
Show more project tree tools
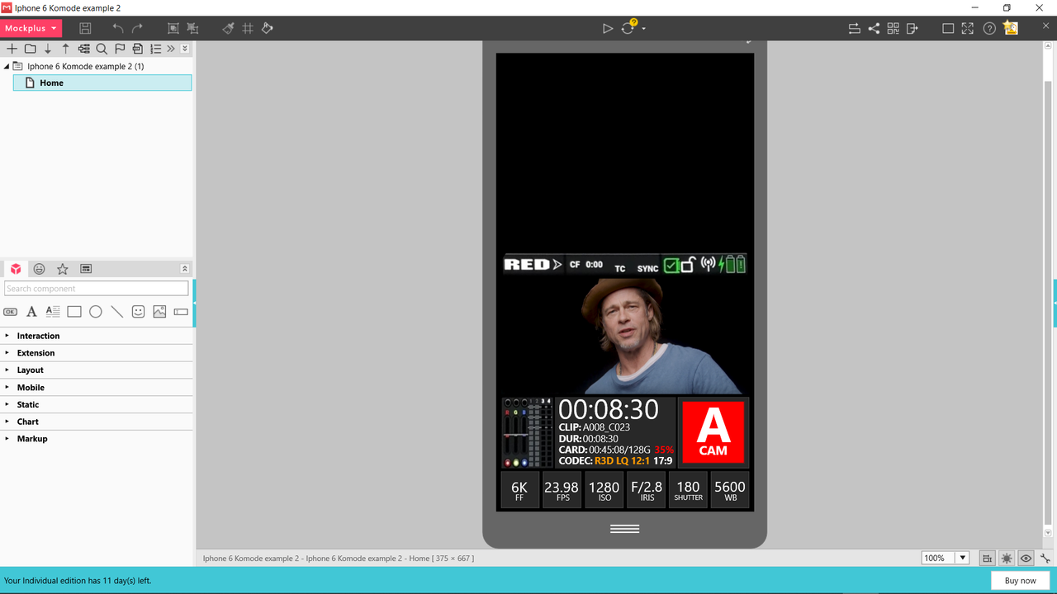point(171,49)
